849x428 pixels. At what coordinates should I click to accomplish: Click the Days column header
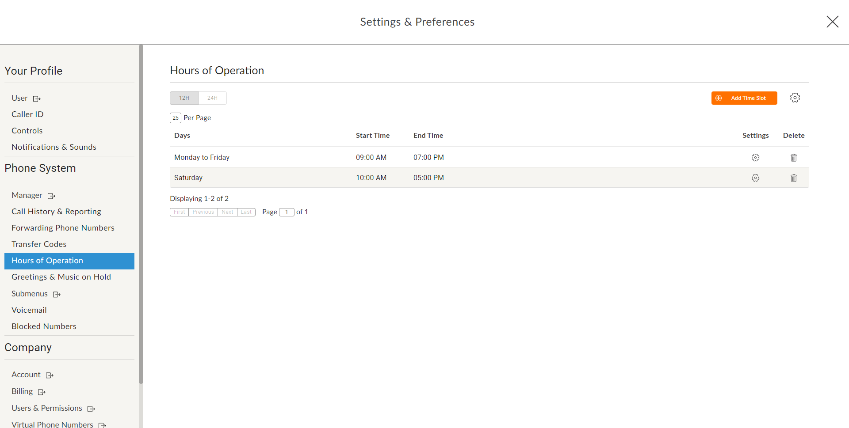(x=182, y=136)
